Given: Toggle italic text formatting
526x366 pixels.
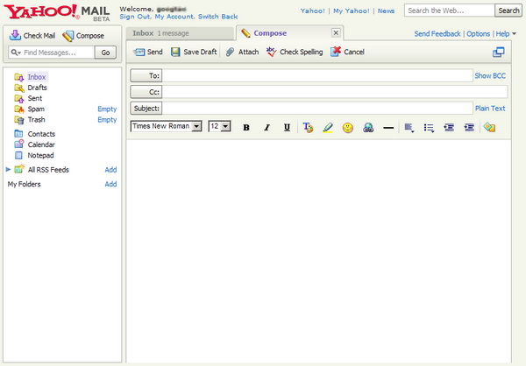Looking at the screenshot, I should pos(267,128).
